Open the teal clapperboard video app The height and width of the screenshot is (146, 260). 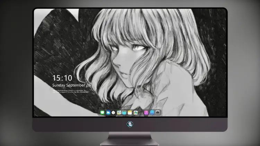tap(124, 112)
